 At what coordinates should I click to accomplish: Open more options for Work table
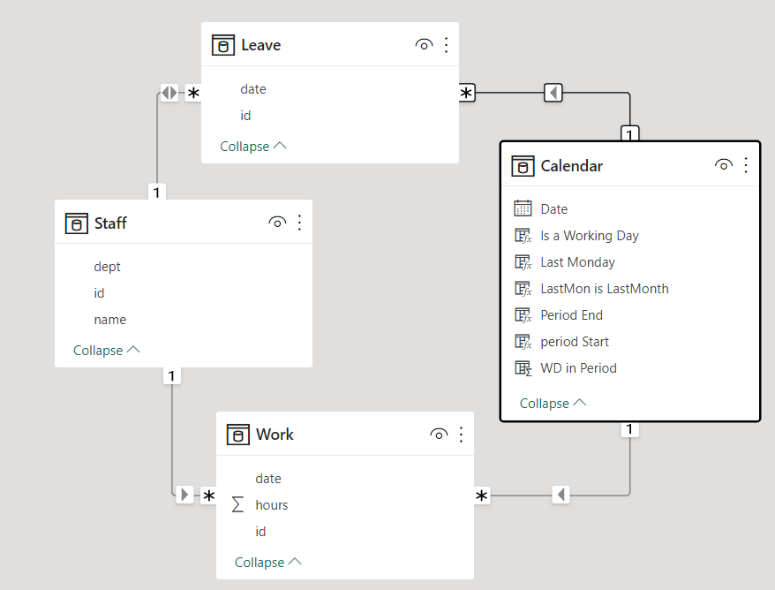click(461, 435)
